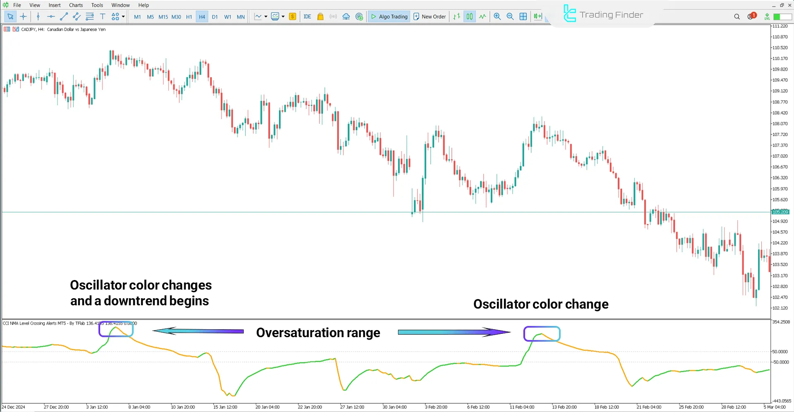Select the Trendline drawing tool
This screenshot has height=412, width=794.
point(64,17)
